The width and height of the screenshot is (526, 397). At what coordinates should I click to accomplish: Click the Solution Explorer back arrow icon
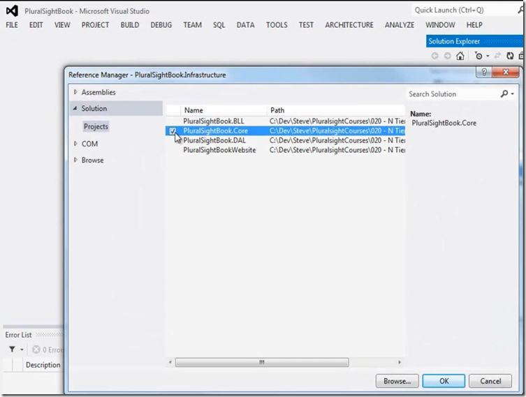[x=434, y=56]
